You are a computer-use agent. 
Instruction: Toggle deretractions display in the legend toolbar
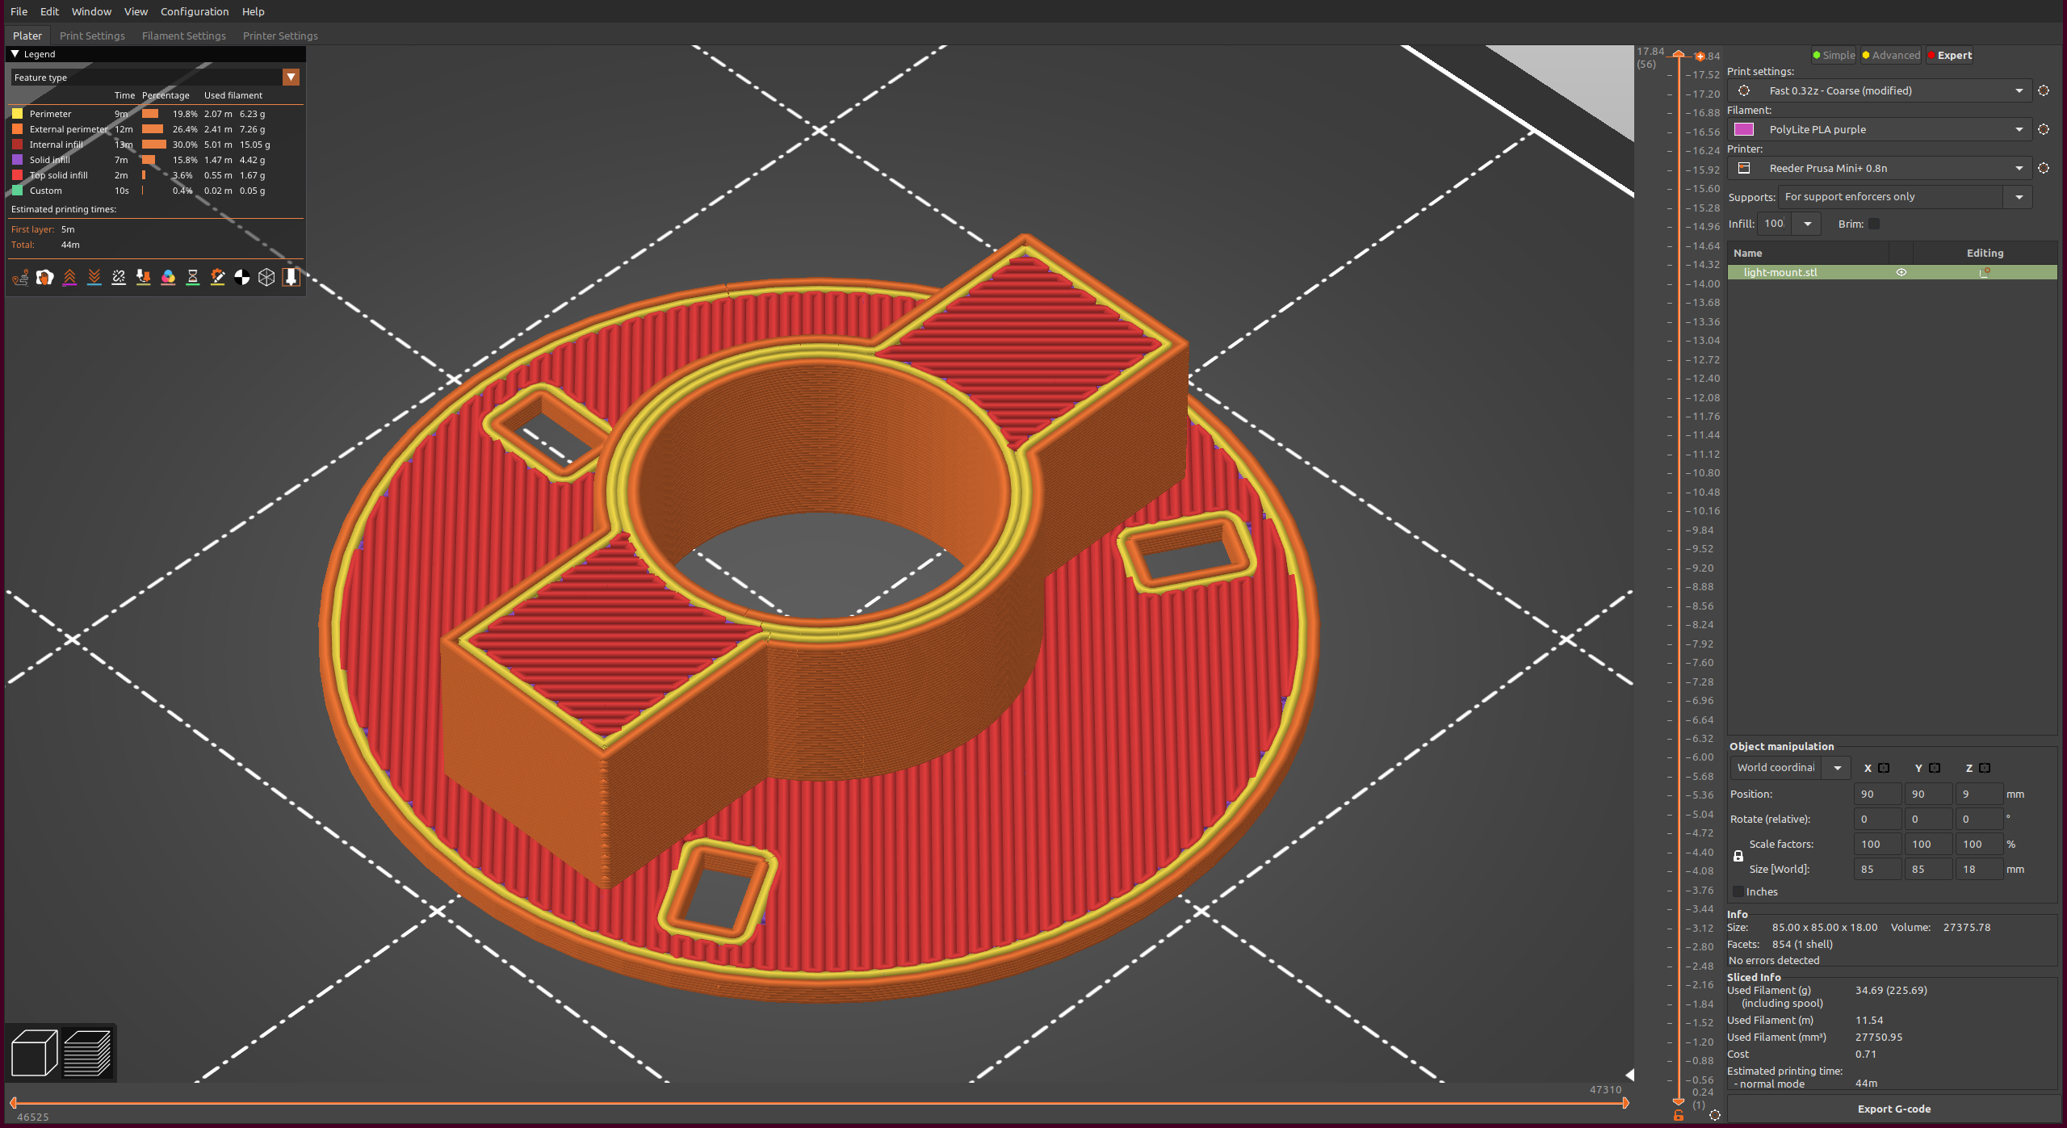coord(94,277)
